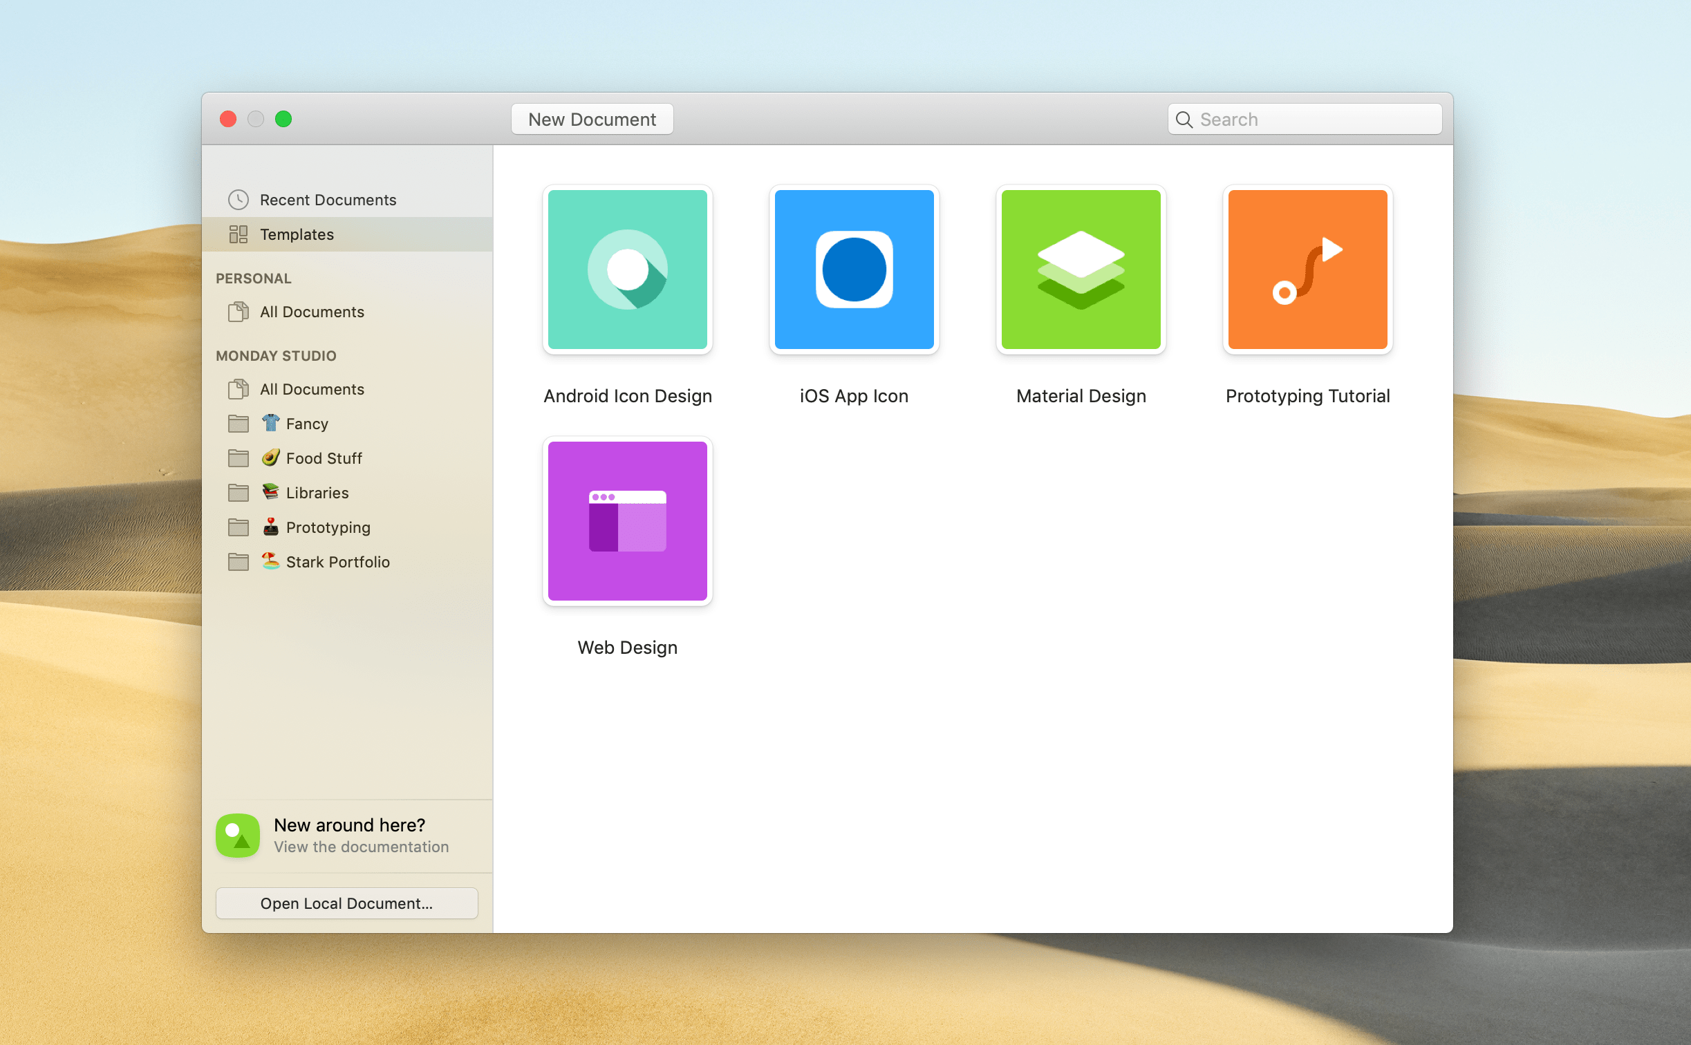Choose the Prototyping Tutorial template
Screen dimensions: 1691x1045
point(1307,270)
